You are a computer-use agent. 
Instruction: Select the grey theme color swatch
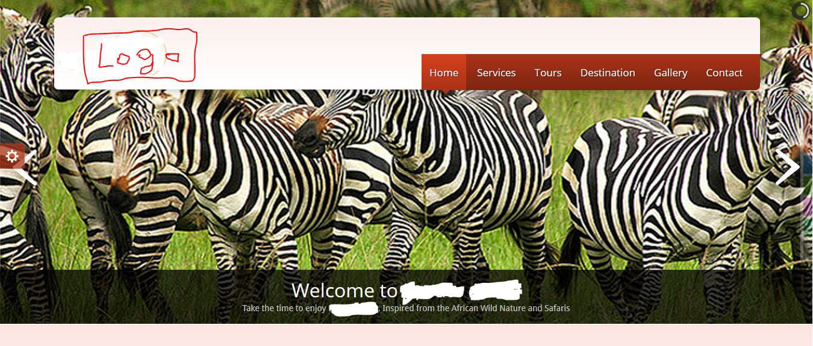click(808, 247)
